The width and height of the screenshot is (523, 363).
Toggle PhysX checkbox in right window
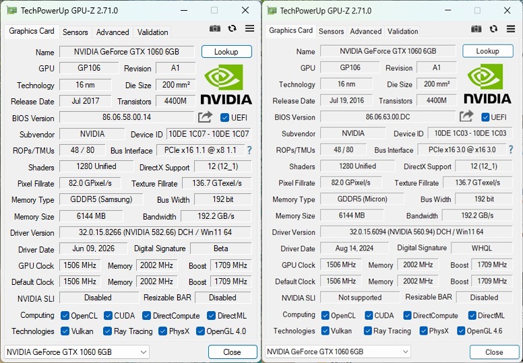pyautogui.click(x=423, y=331)
